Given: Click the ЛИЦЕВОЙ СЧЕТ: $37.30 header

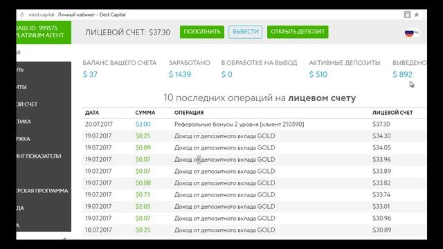Looking at the screenshot, I should 127,33.
